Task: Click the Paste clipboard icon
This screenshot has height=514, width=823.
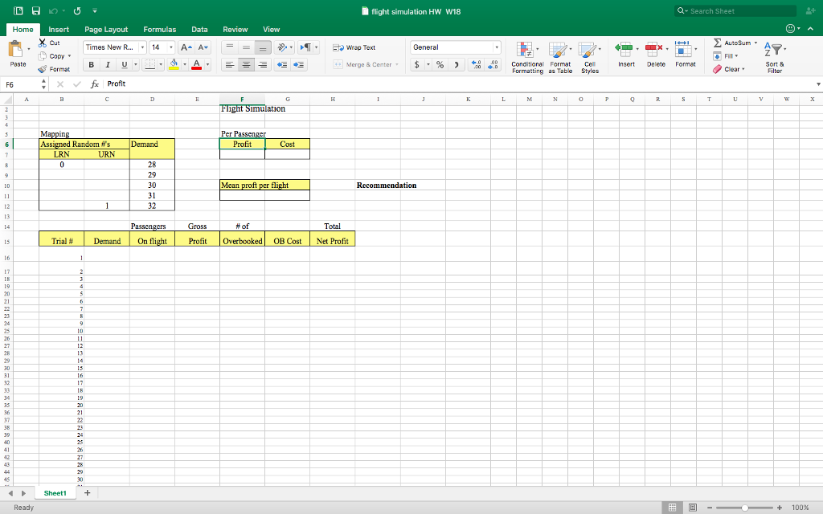Action: (18, 51)
